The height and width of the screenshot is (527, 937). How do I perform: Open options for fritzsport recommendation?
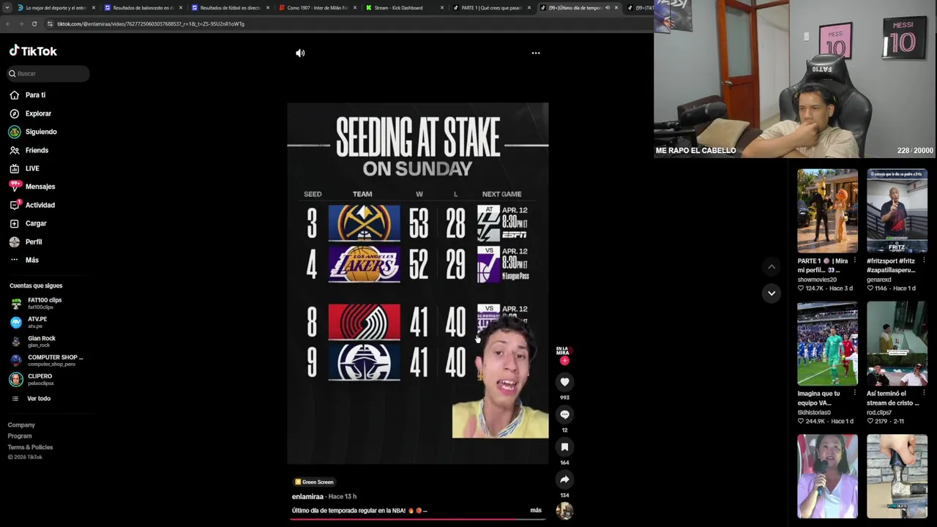click(924, 261)
